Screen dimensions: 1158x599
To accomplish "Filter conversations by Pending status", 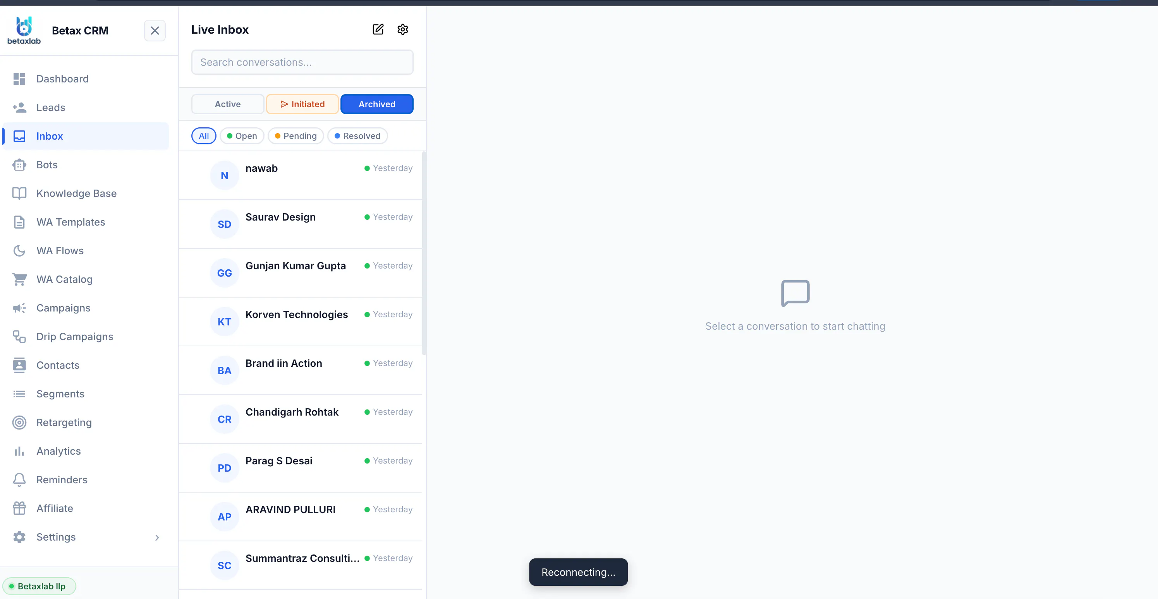I will 296,136.
